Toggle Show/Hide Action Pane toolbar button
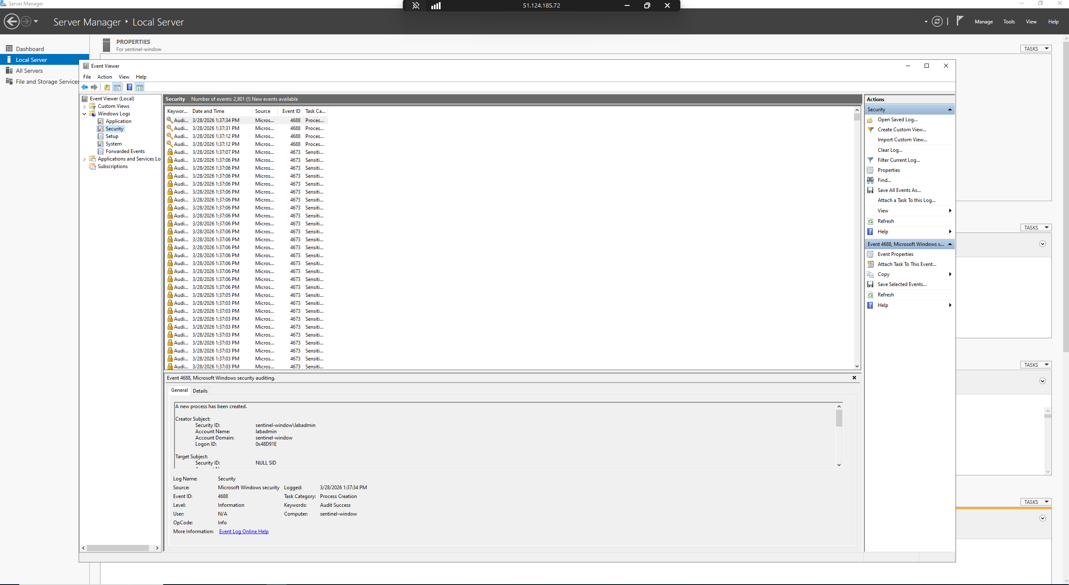Screen dimensions: 1069x585 tap(140, 87)
